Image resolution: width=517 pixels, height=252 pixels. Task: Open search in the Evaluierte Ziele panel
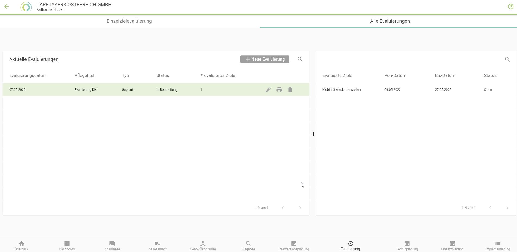coord(507,59)
